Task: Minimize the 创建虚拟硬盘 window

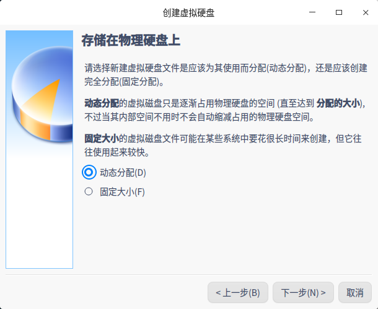Action: [312, 12]
